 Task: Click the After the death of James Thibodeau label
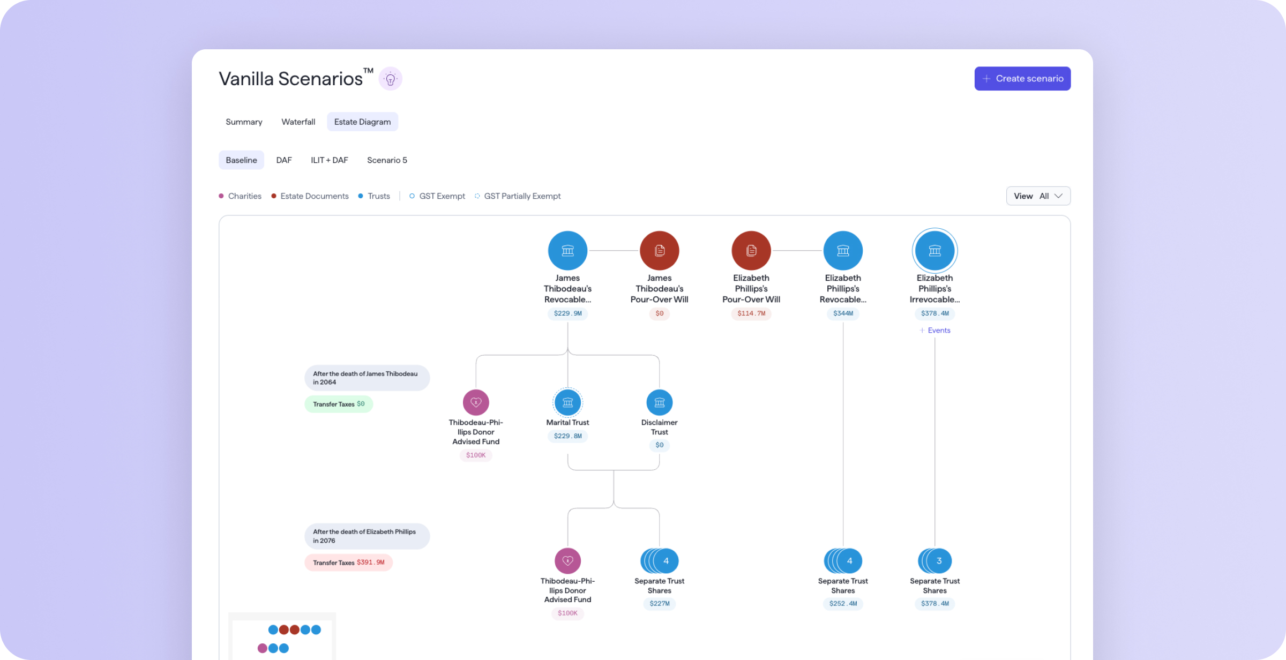coord(367,378)
